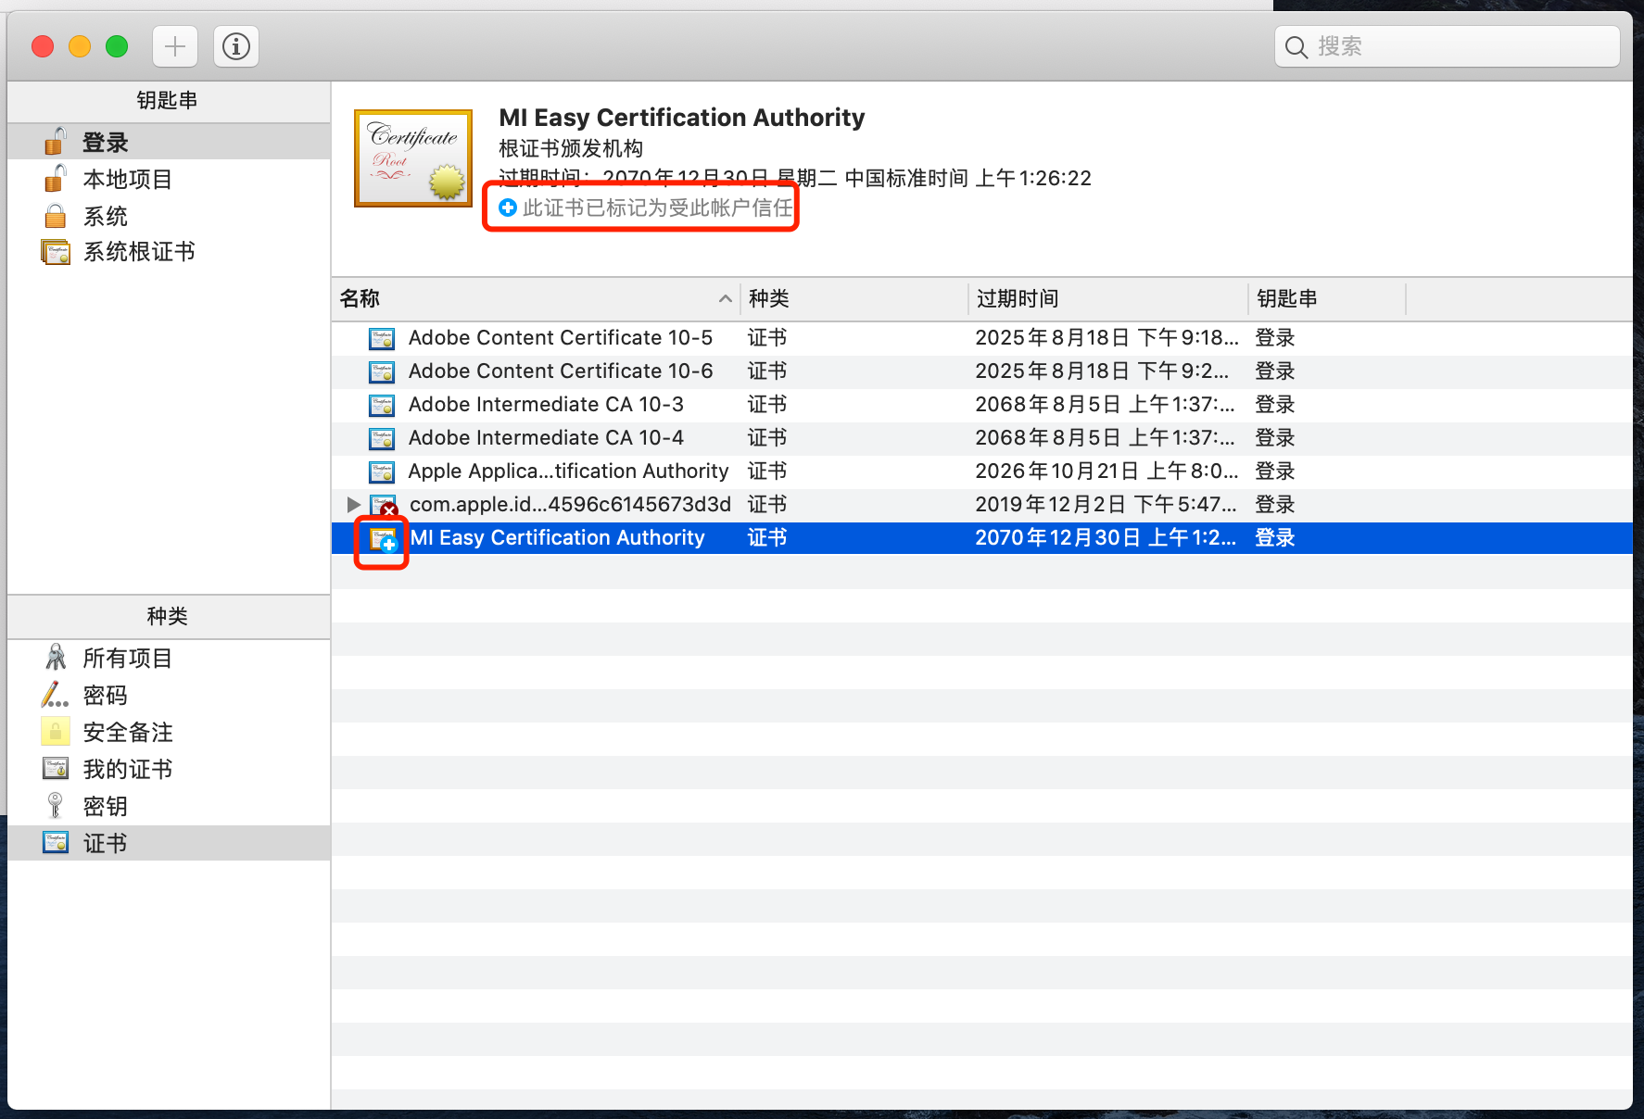This screenshot has width=1644, height=1119.
Task: Select the 系统根证书 certificate folder icon
Action: pyautogui.click(x=56, y=252)
